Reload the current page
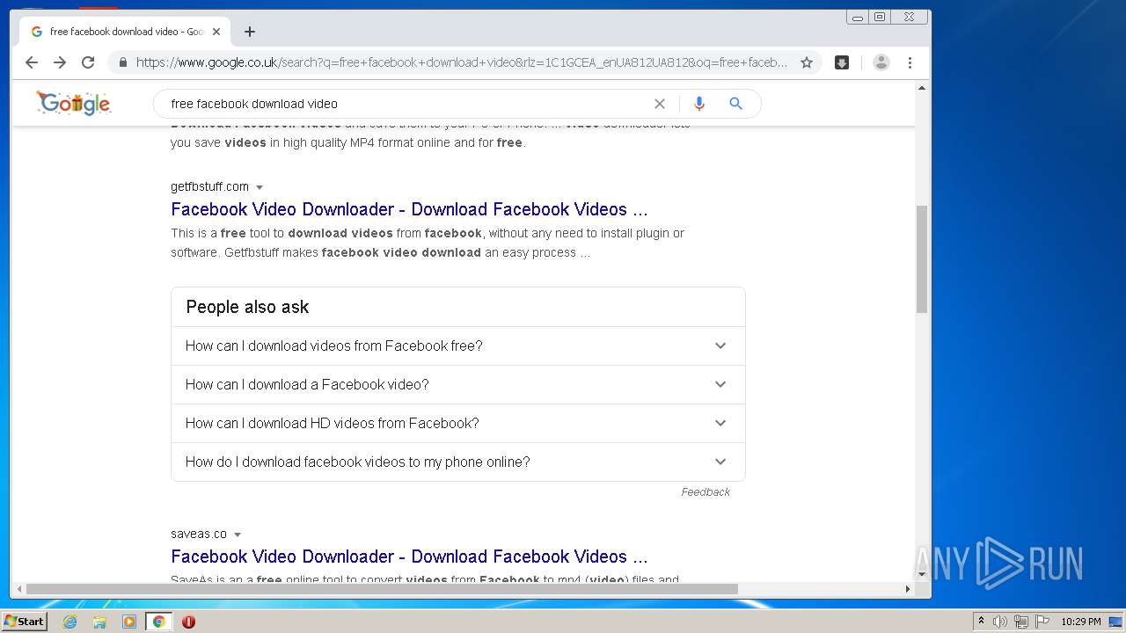The height and width of the screenshot is (633, 1126). click(x=88, y=62)
